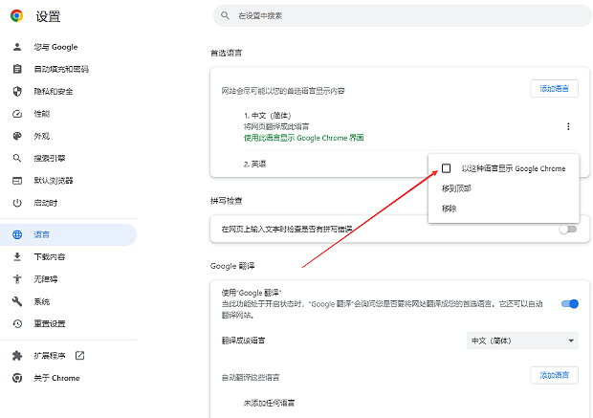
Task: Enable the spell check toggle switch
Action: pyautogui.click(x=568, y=229)
